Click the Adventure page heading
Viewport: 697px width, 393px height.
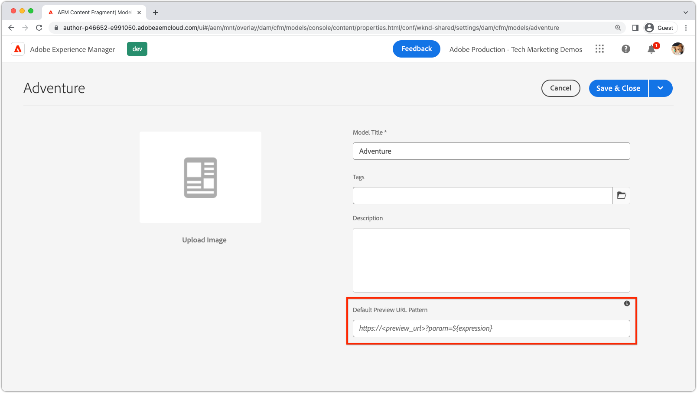54,88
